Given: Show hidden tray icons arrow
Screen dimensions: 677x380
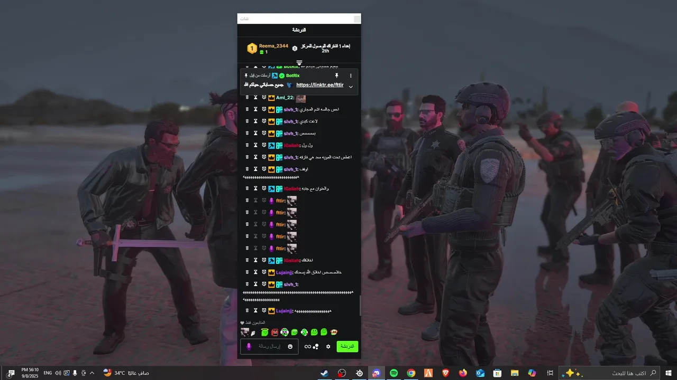Looking at the screenshot, I should pos(92,373).
